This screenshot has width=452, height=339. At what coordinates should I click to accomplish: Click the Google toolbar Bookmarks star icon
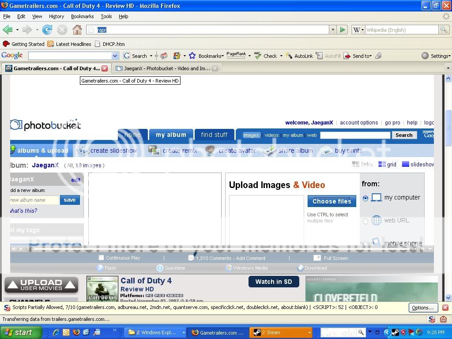coord(192,56)
